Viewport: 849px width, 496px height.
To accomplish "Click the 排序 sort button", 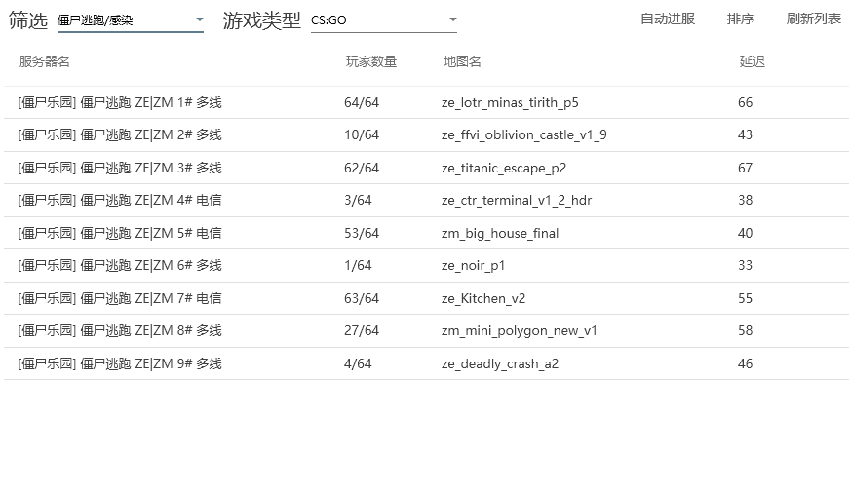I will pyautogui.click(x=741, y=19).
